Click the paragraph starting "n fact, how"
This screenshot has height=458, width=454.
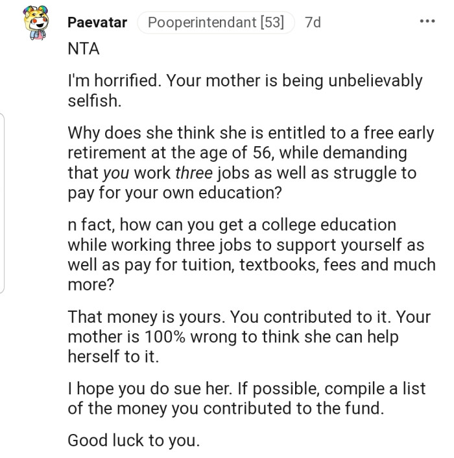(x=250, y=255)
